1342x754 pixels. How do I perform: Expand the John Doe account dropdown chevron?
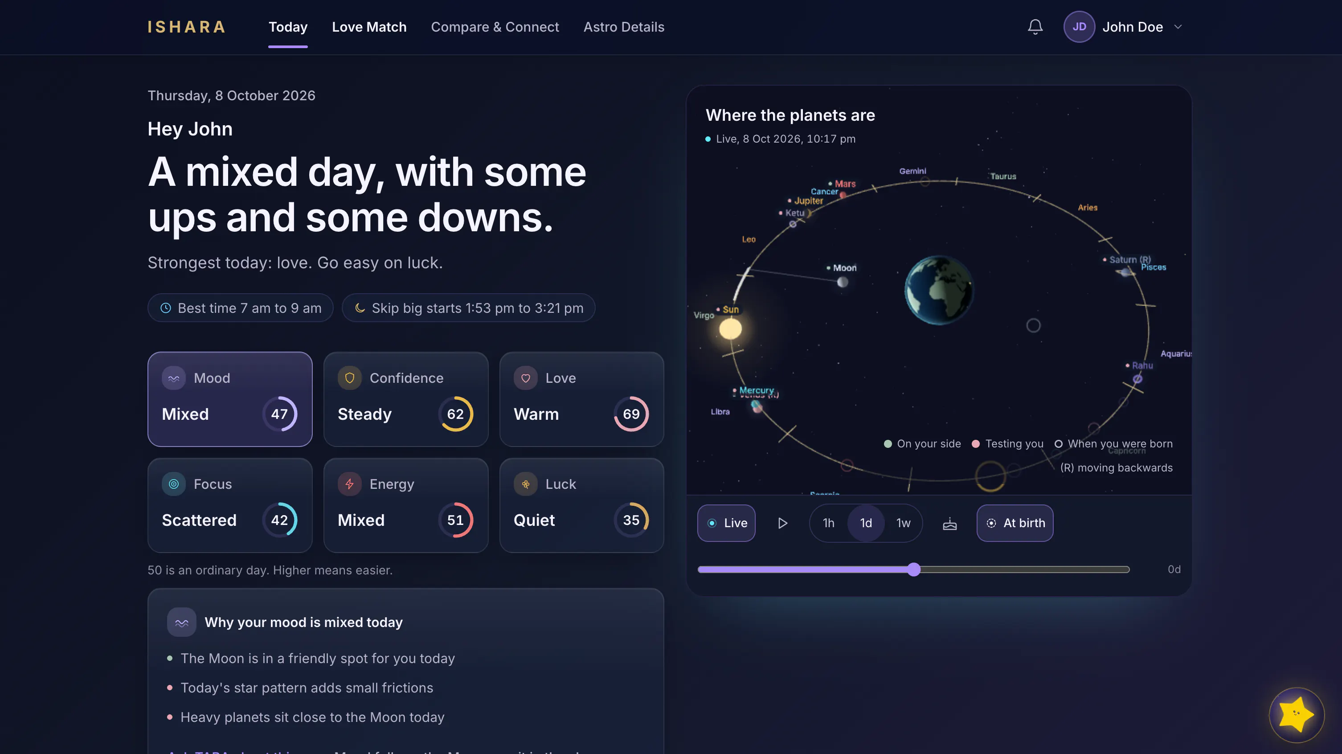pos(1178,27)
